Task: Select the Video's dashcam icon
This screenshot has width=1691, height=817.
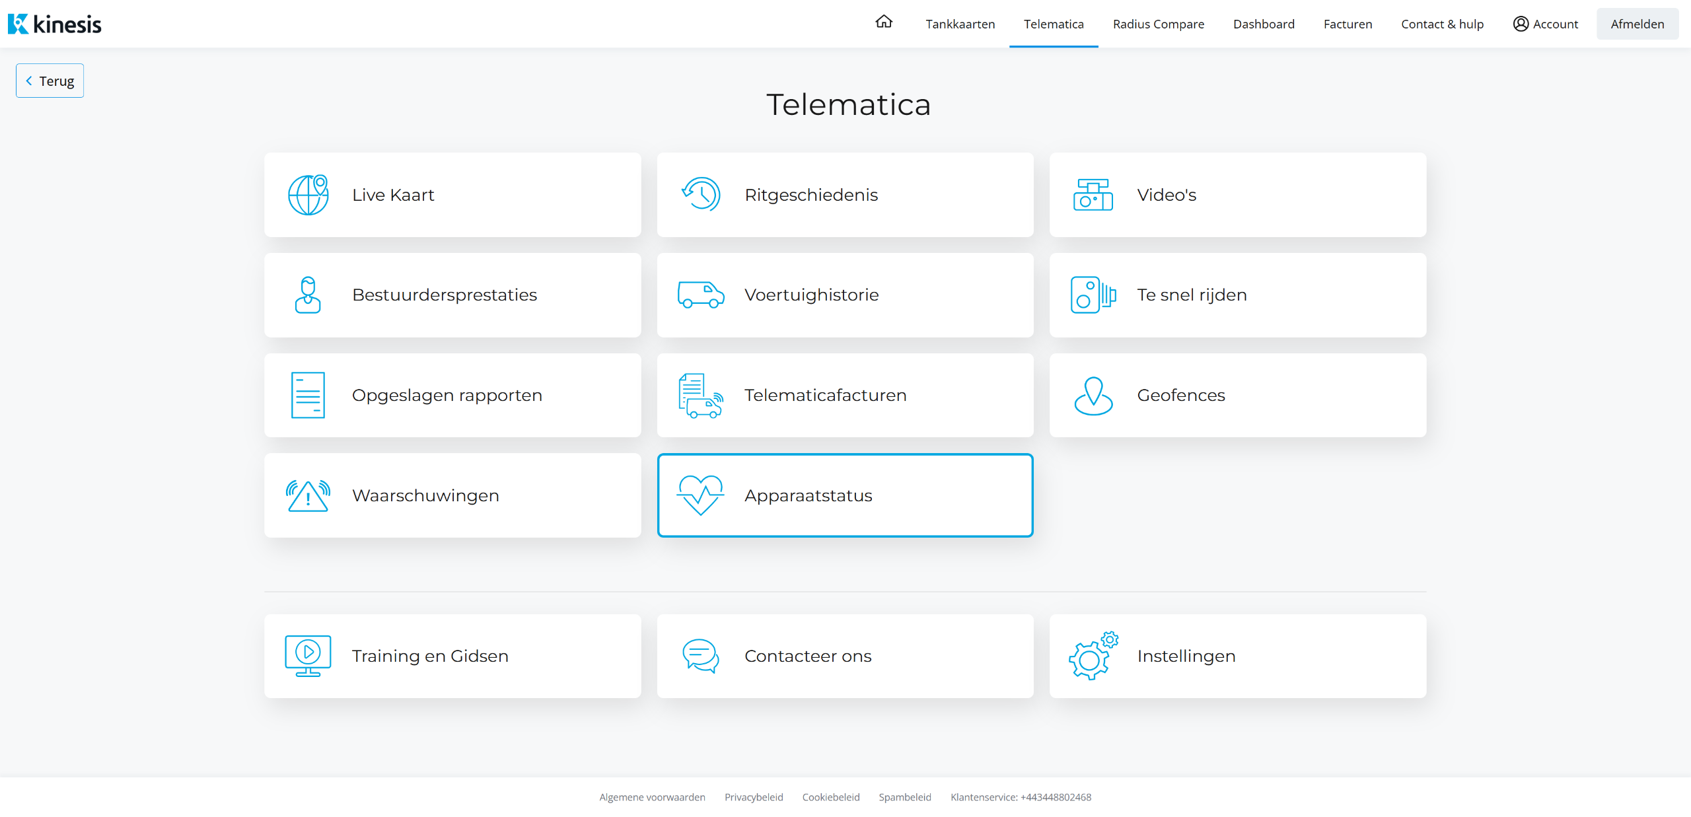Action: (1093, 195)
